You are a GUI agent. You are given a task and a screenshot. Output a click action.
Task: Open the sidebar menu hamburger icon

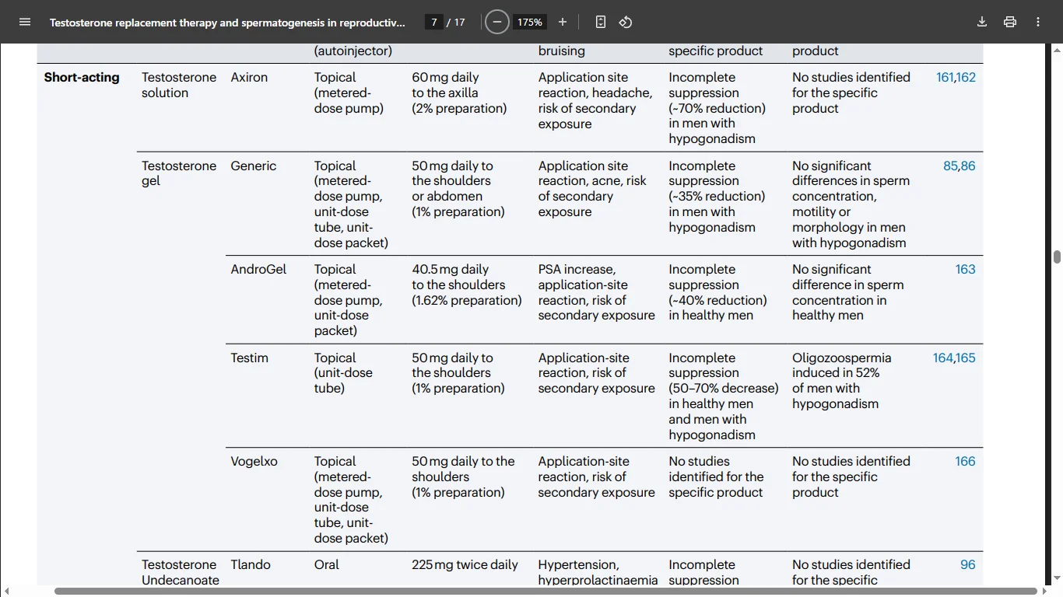pyautogui.click(x=25, y=22)
